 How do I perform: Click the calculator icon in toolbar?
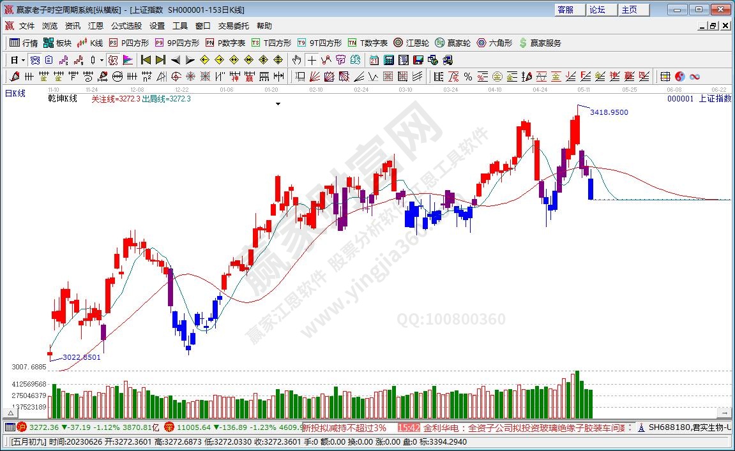pyautogui.click(x=388, y=60)
